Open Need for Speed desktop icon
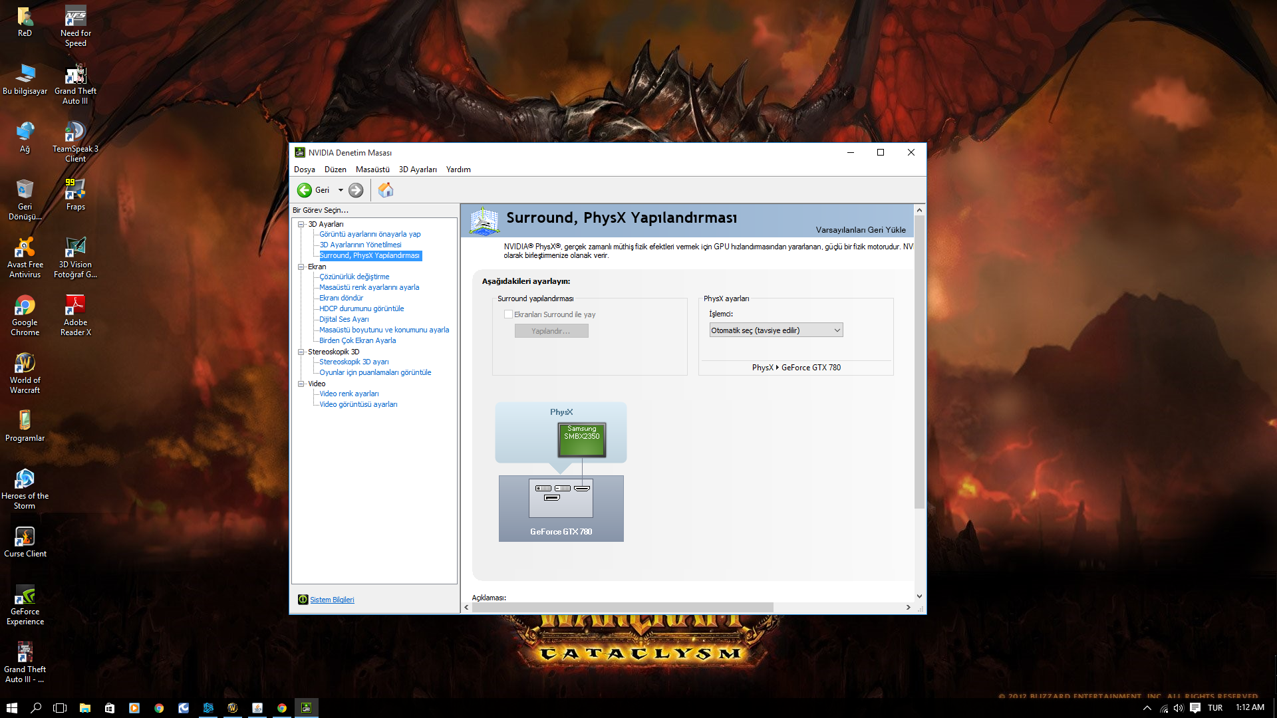 76,27
